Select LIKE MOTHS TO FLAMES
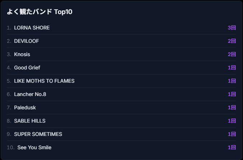Image resolution: width=243 pixels, height=160 pixels. tap(44, 81)
